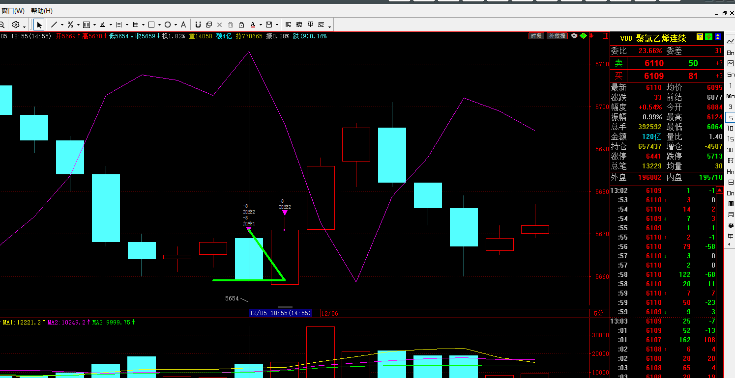Viewport: 735px width, 378px height.
Task: Open the settings gear icon
Action: (16, 25)
